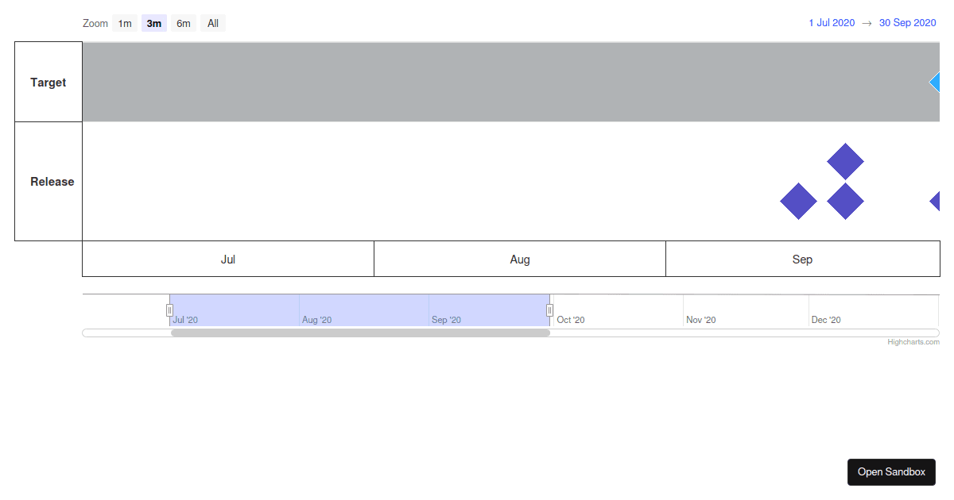Select the 1m zoom button
This screenshot has height=500, width=954.
pos(125,23)
